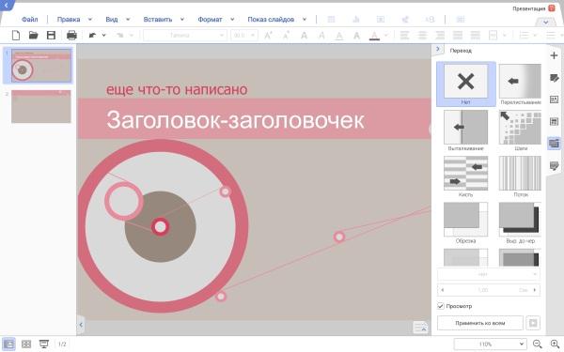The image size is (564, 352).
Task: Select the Шаги transition
Action: tap(520, 130)
